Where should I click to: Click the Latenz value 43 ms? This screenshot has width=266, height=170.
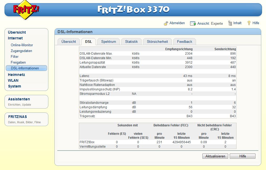tap(188, 76)
